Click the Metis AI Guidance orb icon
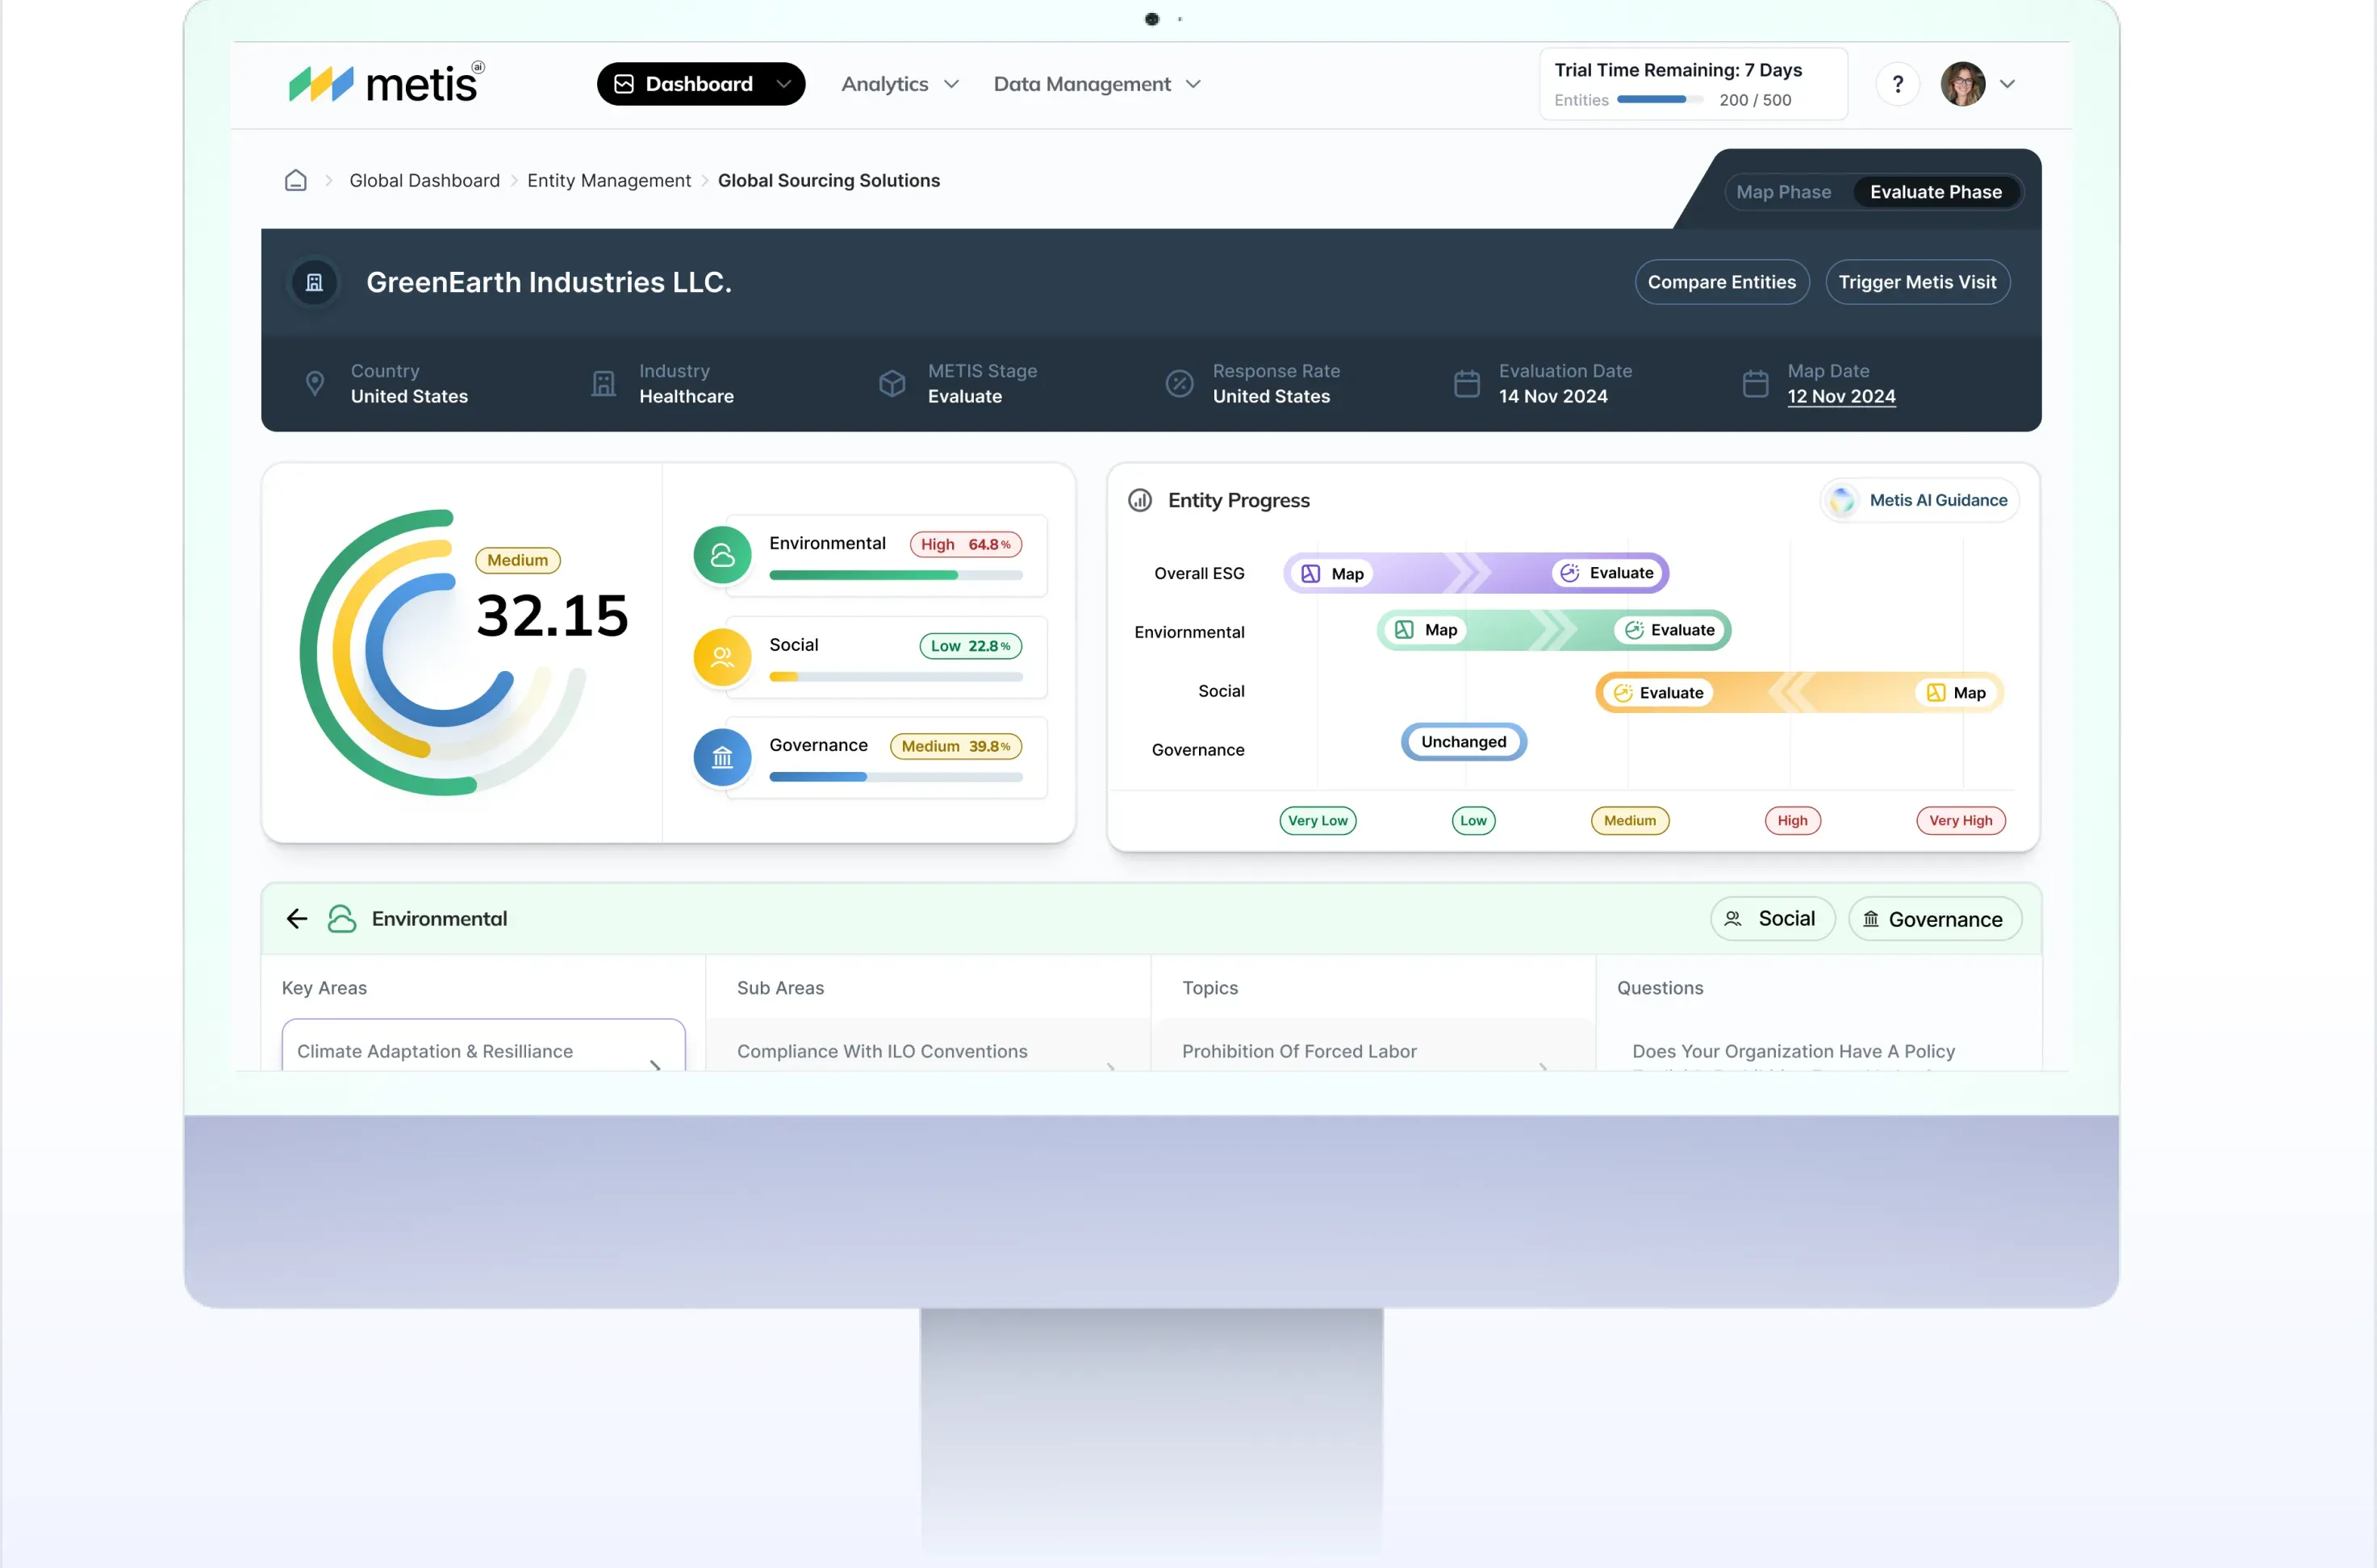 [x=1842, y=500]
